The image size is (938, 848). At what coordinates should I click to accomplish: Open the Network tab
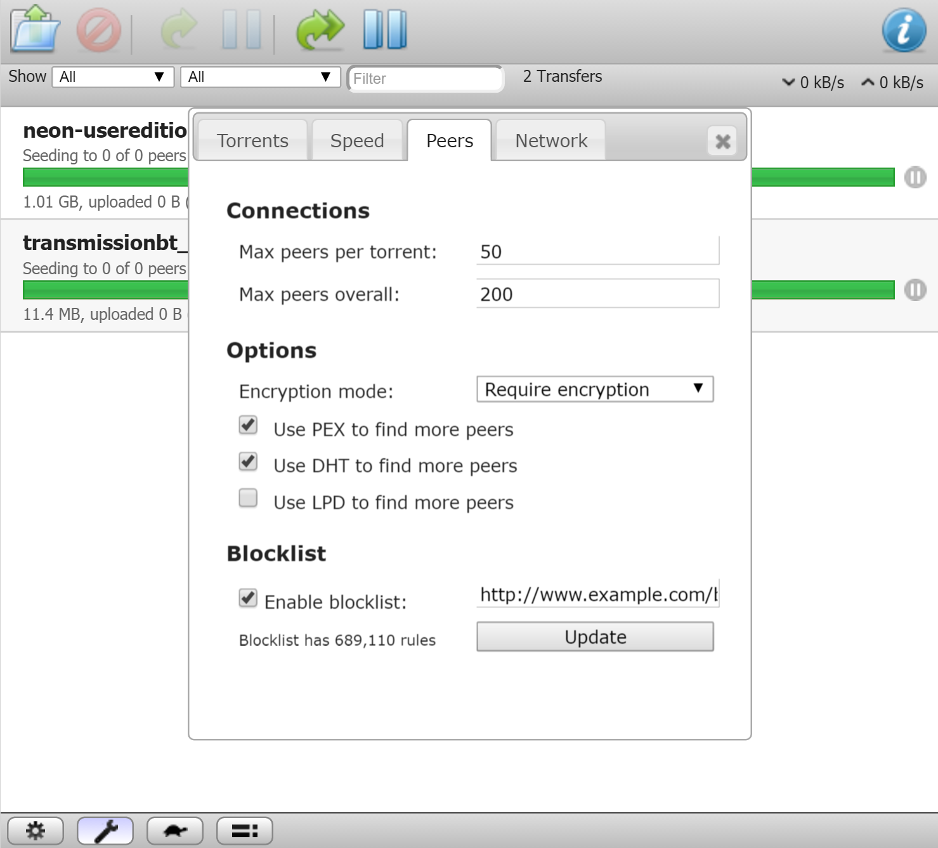(x=550, y=140)
